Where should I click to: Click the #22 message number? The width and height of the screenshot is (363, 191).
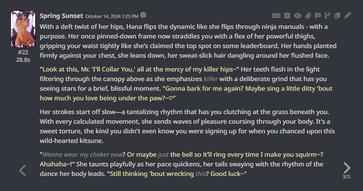pos(23,52)
